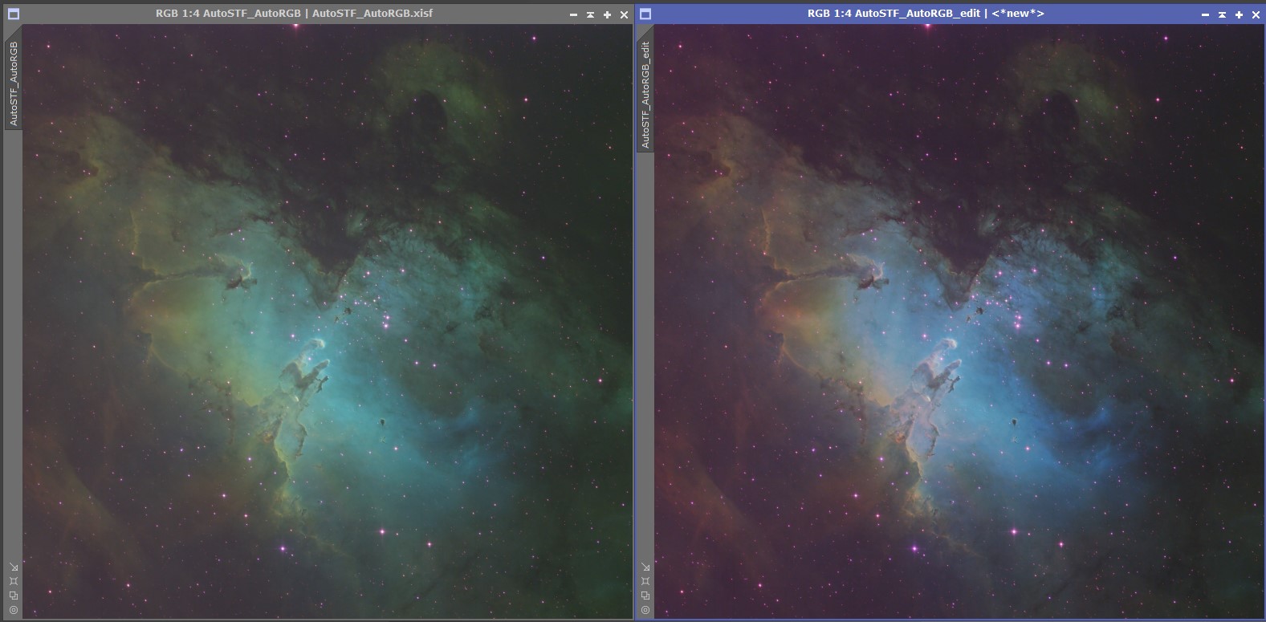Click the zoom-to-fit square icon in left window
The image size is (1266, 622).
tap(14, 581)
